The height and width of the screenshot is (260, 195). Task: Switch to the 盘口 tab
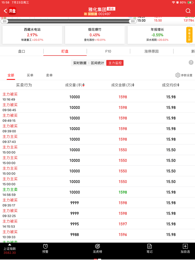point(22,51)
